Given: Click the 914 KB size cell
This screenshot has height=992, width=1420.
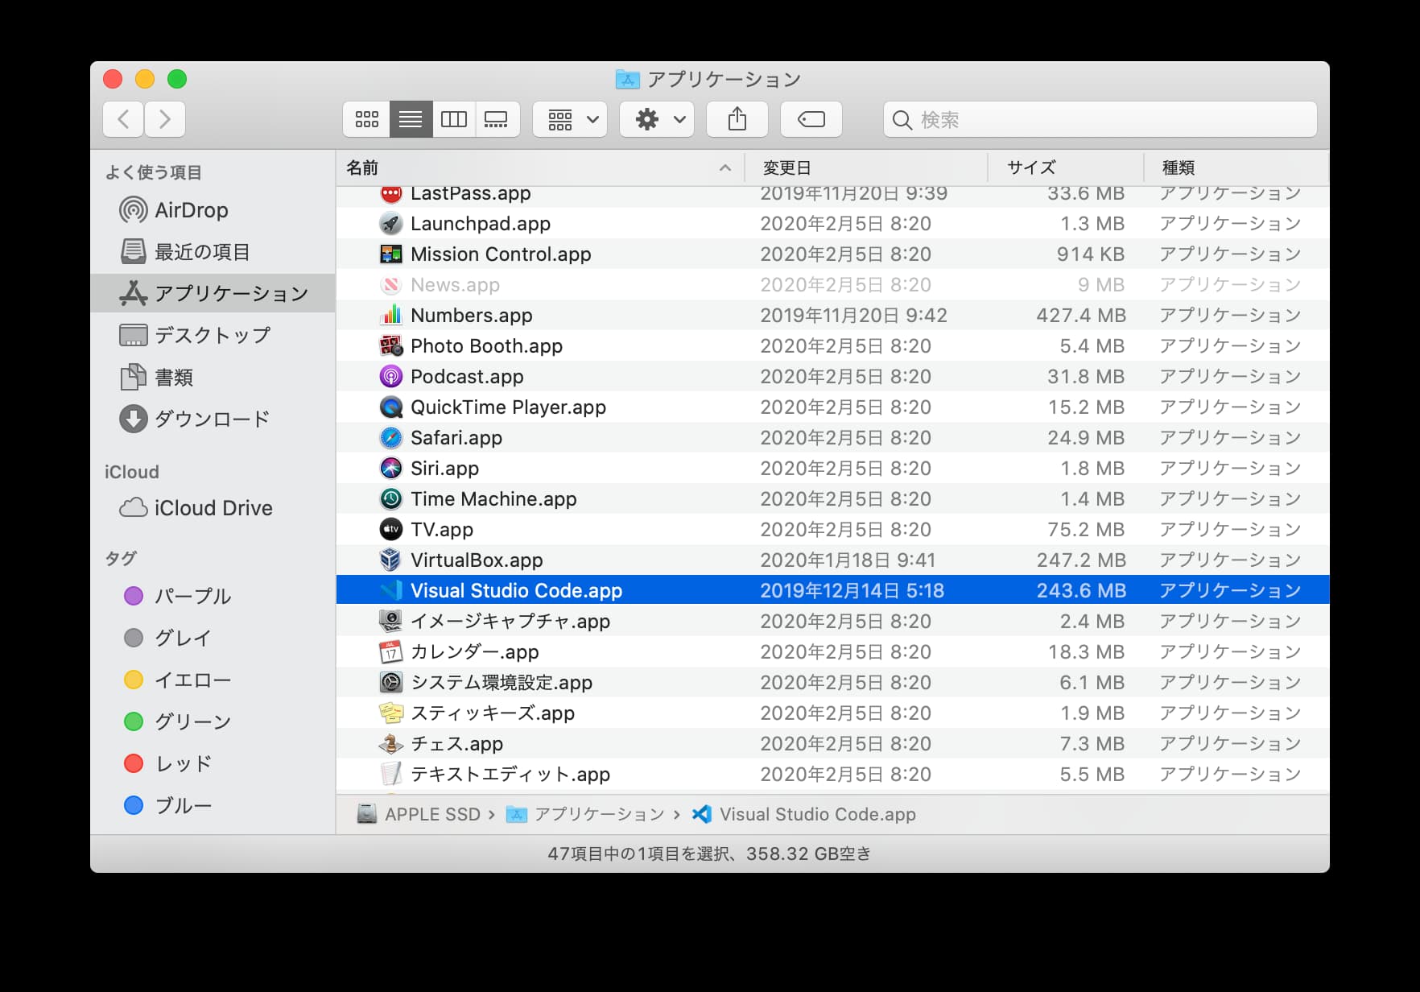Looking at the screenshot, I should pyautogui.click(x=1090, y=254).
